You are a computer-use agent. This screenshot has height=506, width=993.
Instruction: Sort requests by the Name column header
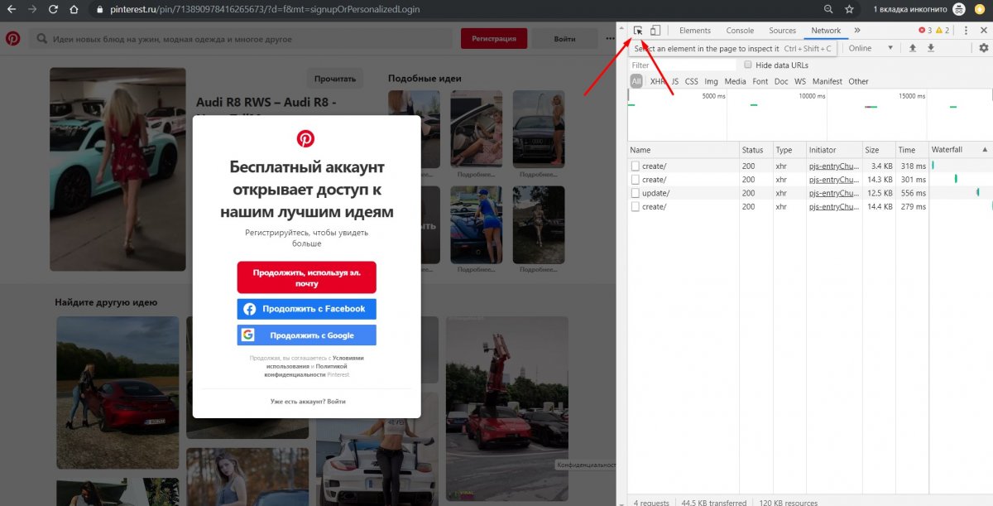684,150
